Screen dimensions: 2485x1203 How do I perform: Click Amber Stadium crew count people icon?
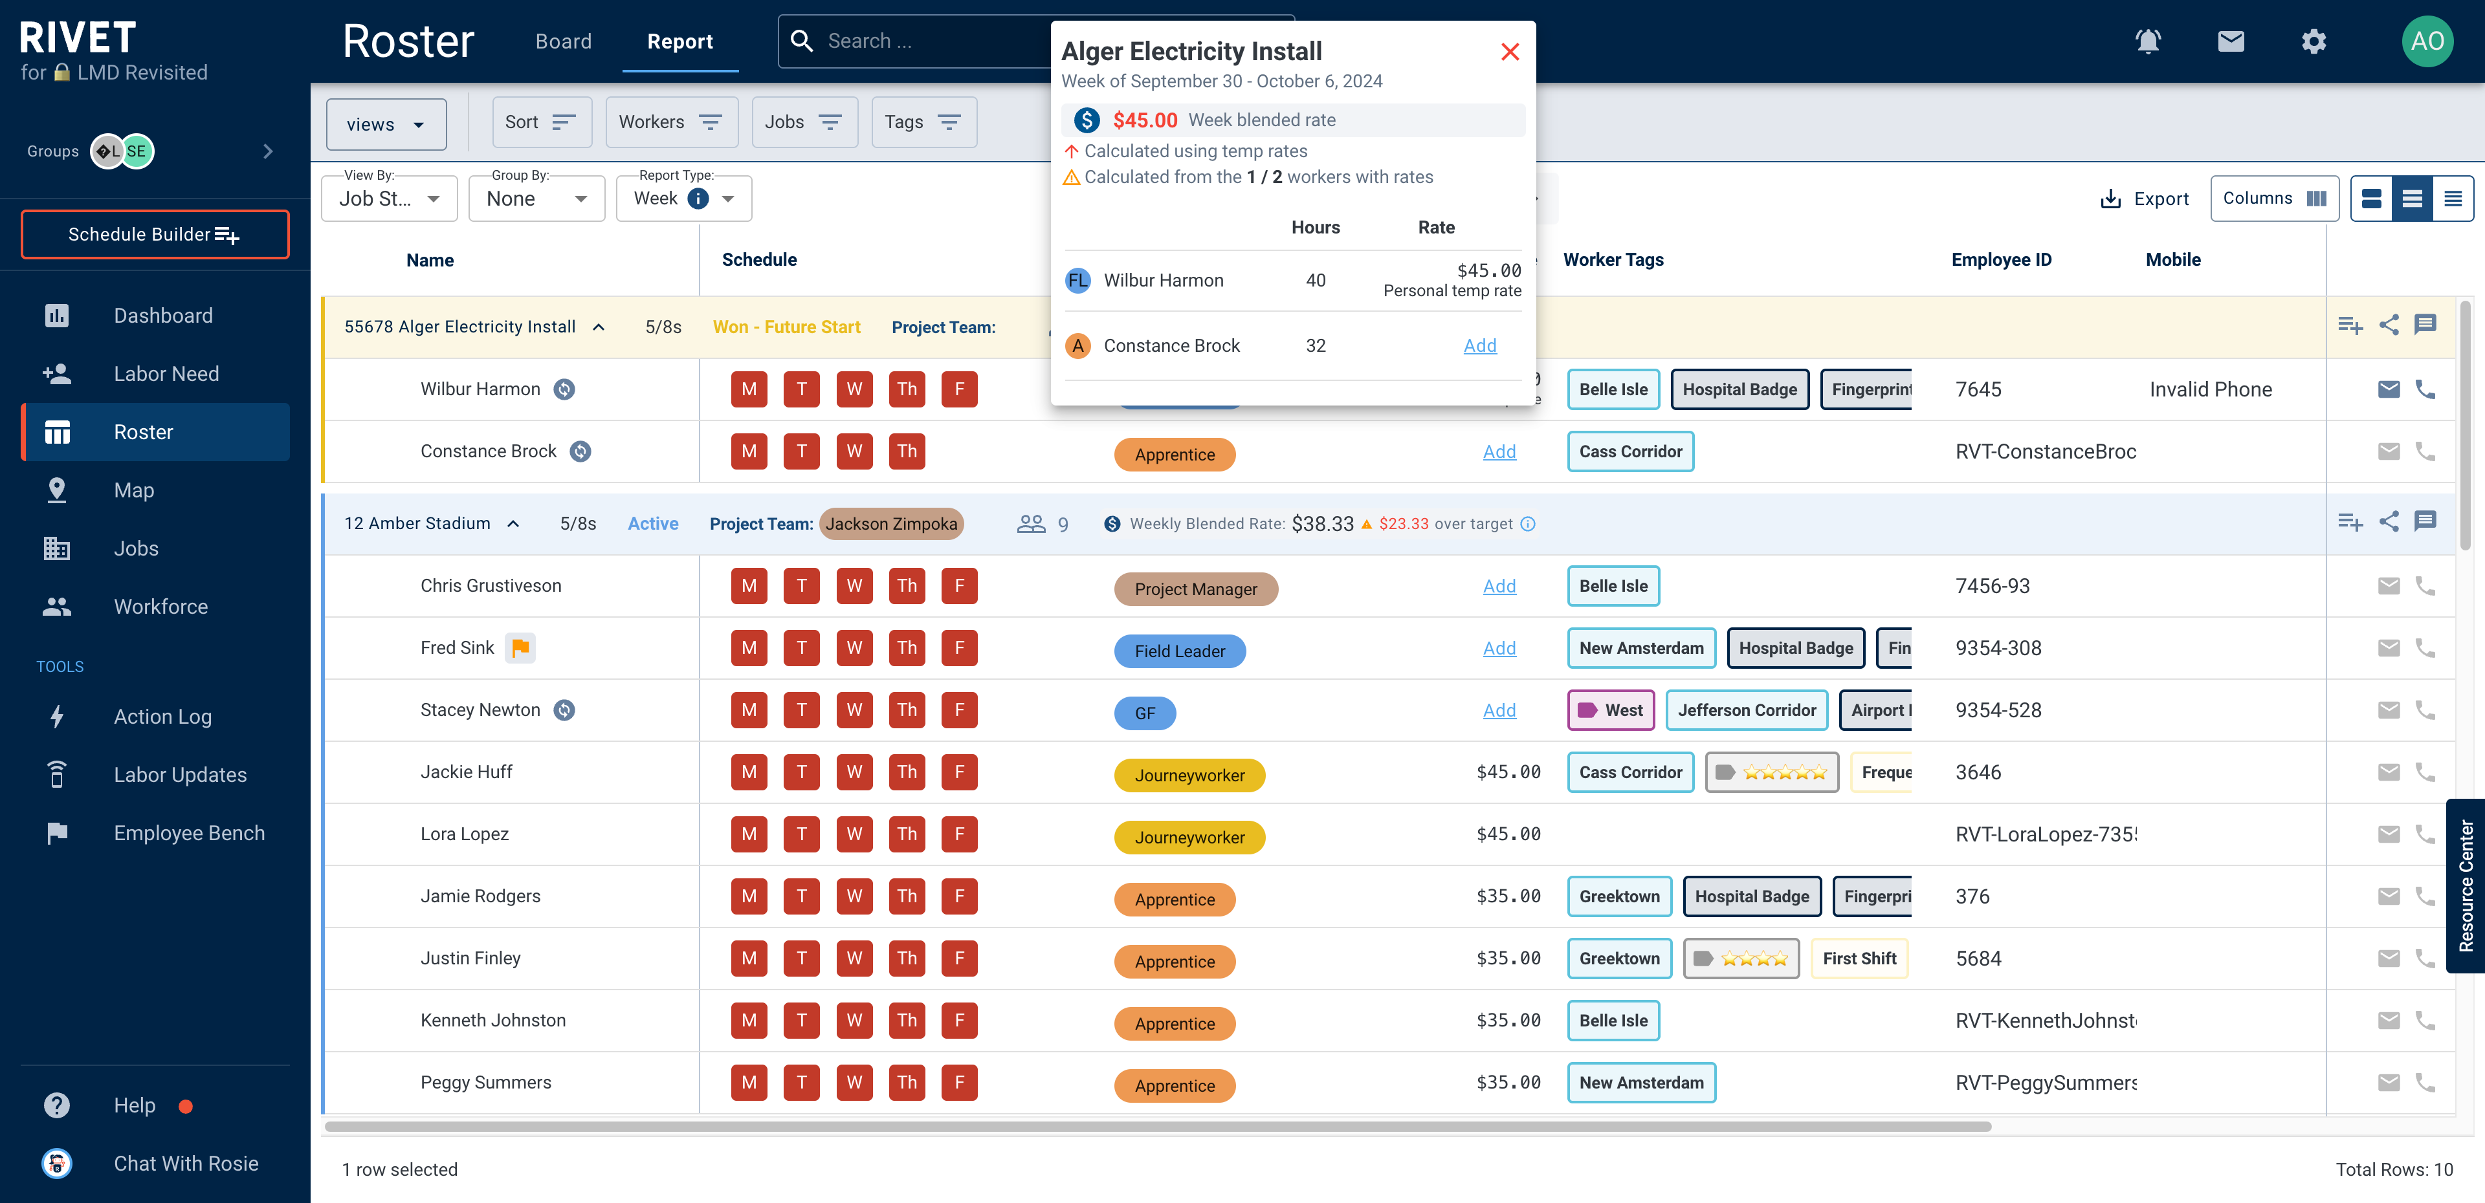1030,523
